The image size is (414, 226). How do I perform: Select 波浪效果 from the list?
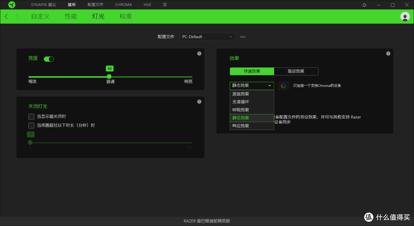[x=251, y=94]
